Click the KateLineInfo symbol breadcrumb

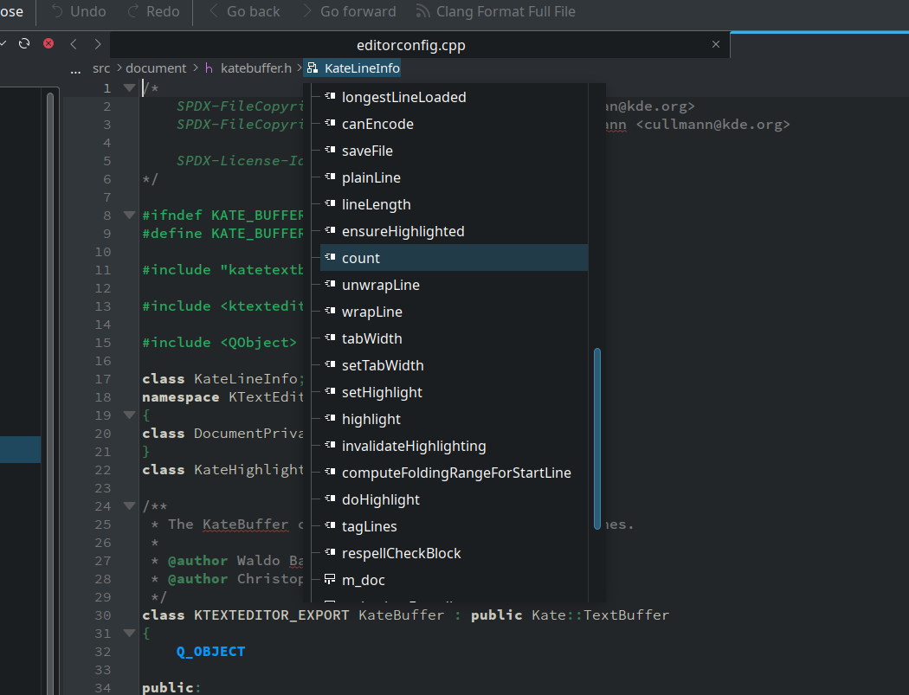352,68
